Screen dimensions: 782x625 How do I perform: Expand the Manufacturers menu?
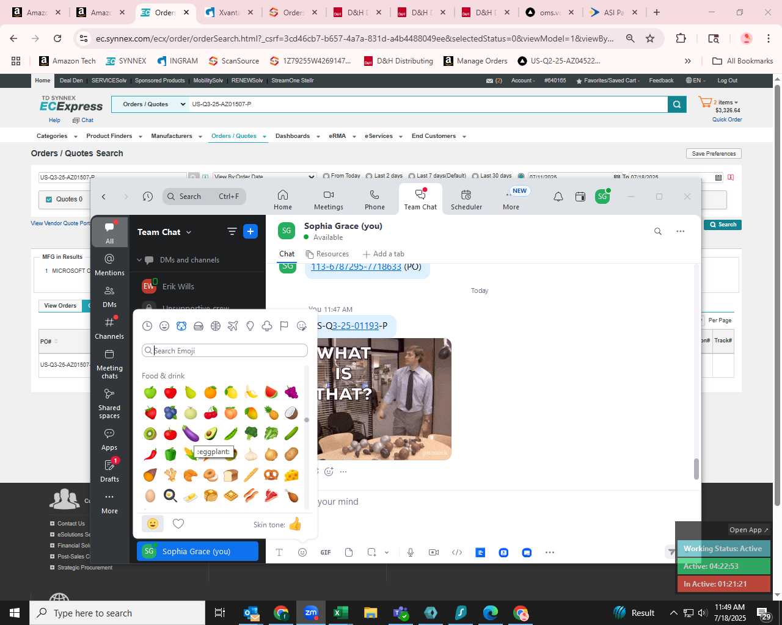pos(176,136)
